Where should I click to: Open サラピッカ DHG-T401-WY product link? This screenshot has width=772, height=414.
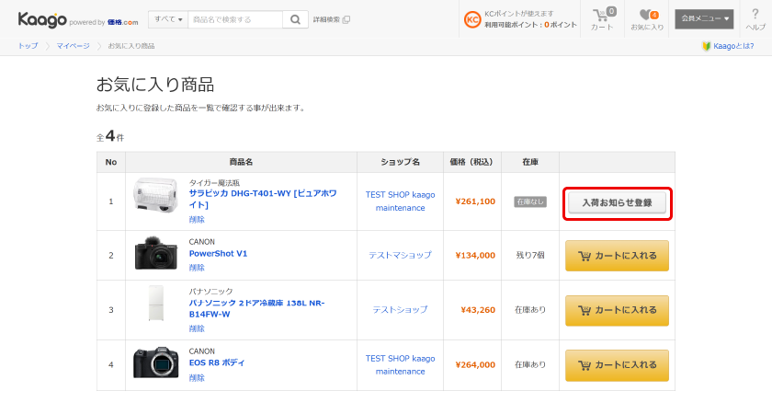pyautogui.click(x=263, y=199)
